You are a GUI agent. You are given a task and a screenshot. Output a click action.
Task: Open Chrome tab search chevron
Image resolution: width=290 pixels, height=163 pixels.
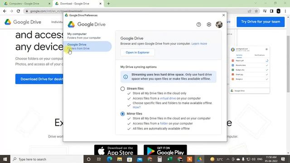pos(256,3)
